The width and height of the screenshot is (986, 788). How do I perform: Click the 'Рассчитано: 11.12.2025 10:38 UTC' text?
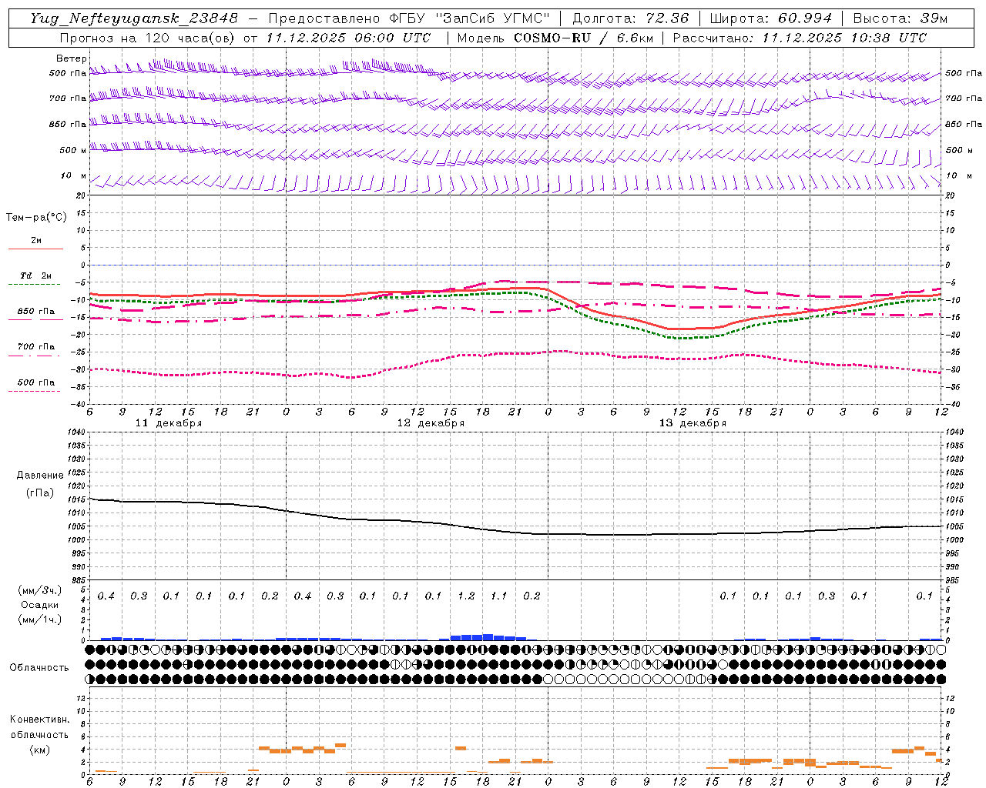pyautogui.click(x=800, y=38)
